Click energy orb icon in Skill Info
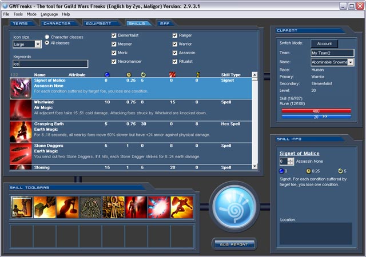The image size is (366, 257). [281, 171]
